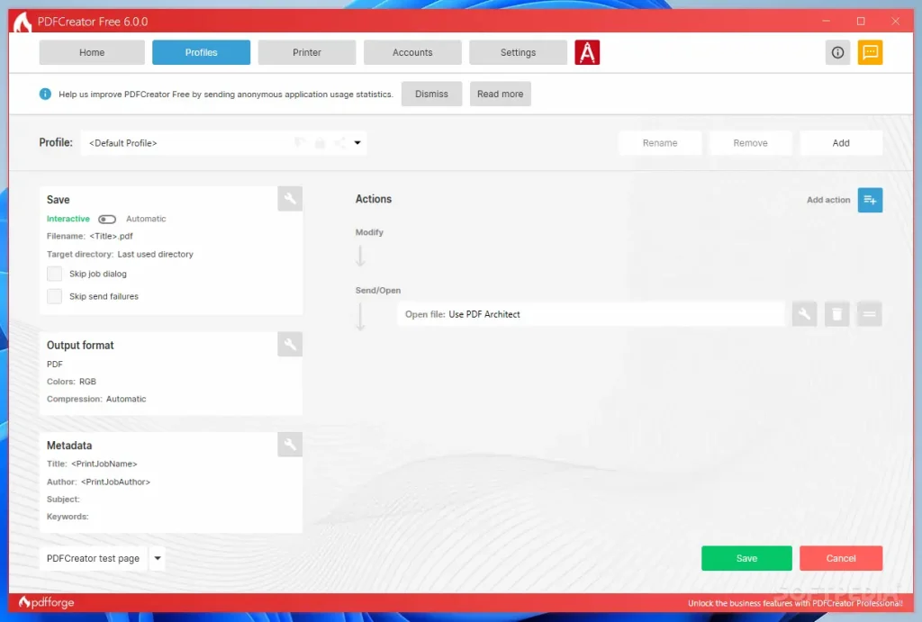Open the Printer tab
922x622 pixels.
click(x=307, y=52)
